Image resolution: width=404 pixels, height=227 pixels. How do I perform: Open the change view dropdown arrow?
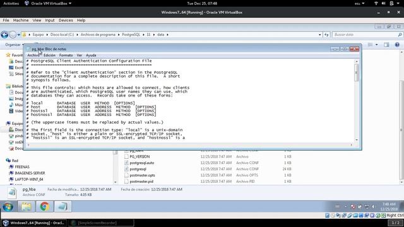pos(376,45)
